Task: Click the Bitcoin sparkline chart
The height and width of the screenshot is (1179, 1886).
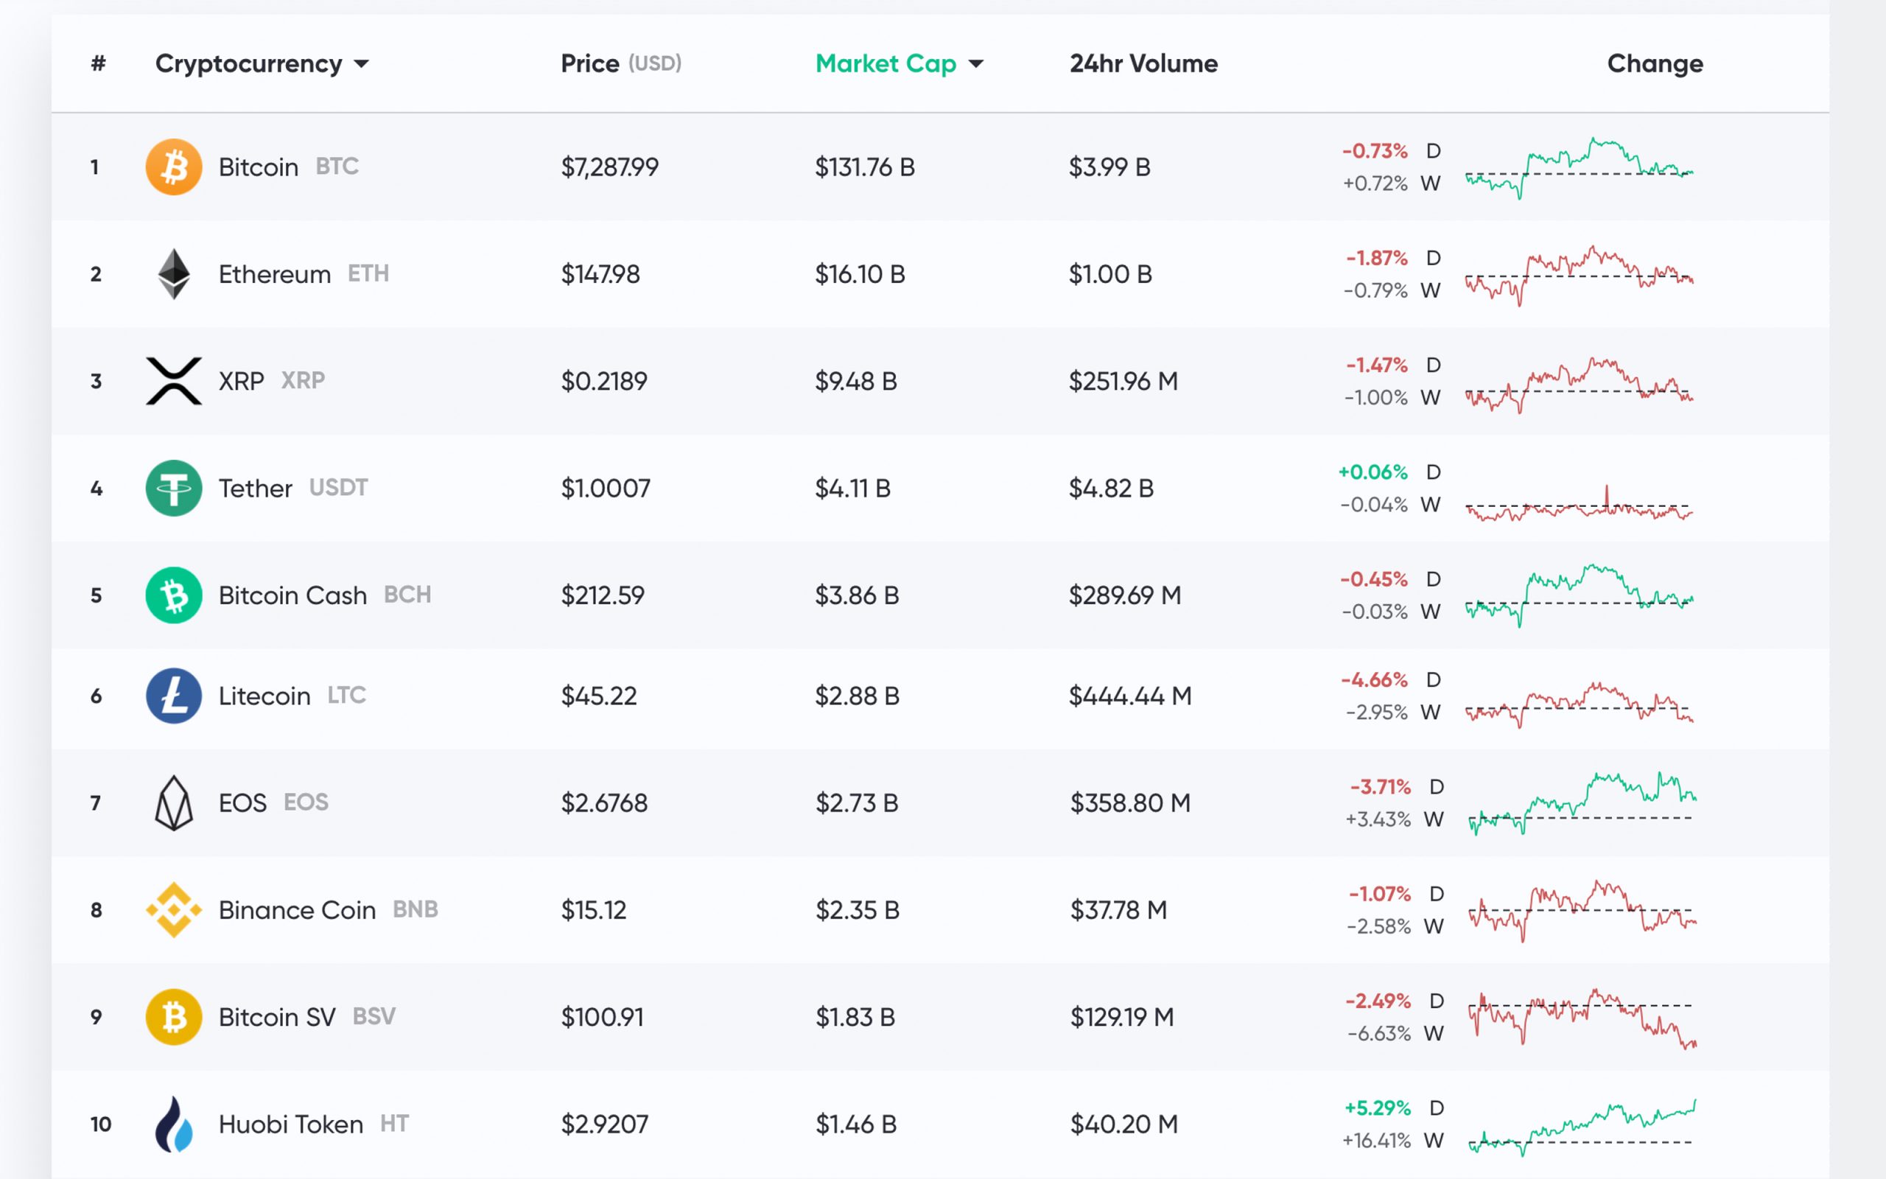Action: (1579, 169)
